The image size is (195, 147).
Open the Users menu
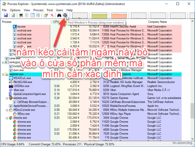click(59, 10)
